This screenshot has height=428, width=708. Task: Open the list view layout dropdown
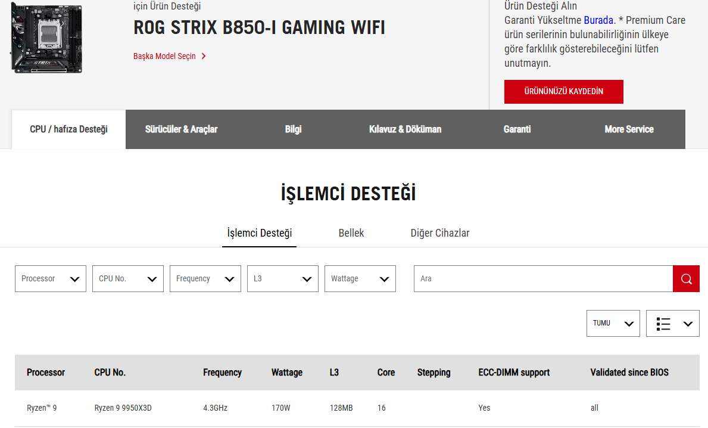672,324
